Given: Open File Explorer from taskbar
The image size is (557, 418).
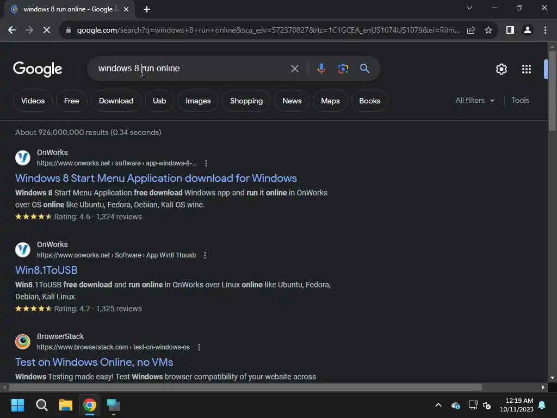Looking at the screenshot, I should [66, 405].
